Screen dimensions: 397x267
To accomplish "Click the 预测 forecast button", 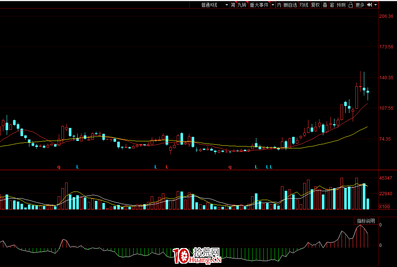I will coord(341,5).
